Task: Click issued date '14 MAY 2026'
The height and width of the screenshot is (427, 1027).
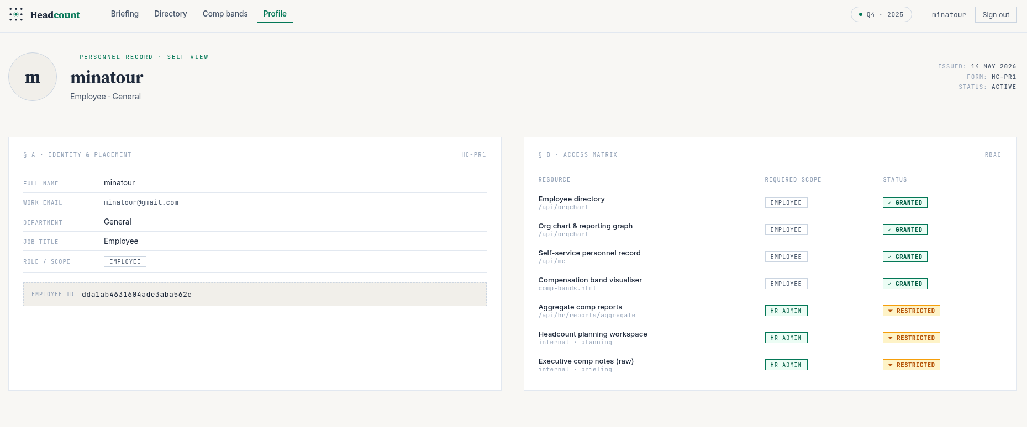Action: click(993, 66)
